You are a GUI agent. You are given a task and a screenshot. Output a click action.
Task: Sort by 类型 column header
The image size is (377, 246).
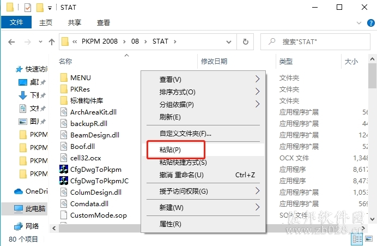(285, 62)
